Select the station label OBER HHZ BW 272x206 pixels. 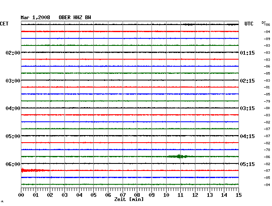pos(75,18)
